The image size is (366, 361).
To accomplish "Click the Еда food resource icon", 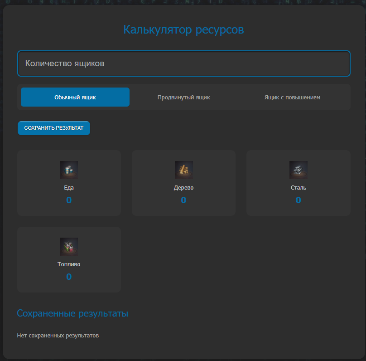I will coord(69,170).
